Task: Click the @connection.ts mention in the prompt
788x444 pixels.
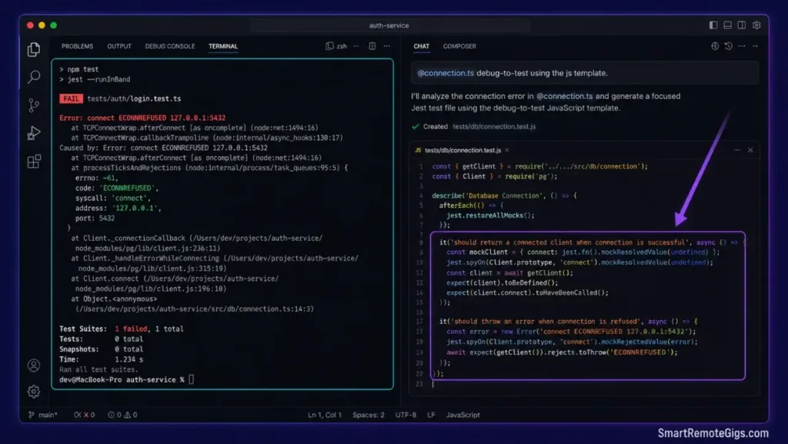Action: (446, 73)
